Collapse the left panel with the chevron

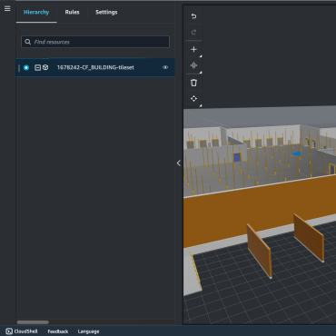pos(179,163)
